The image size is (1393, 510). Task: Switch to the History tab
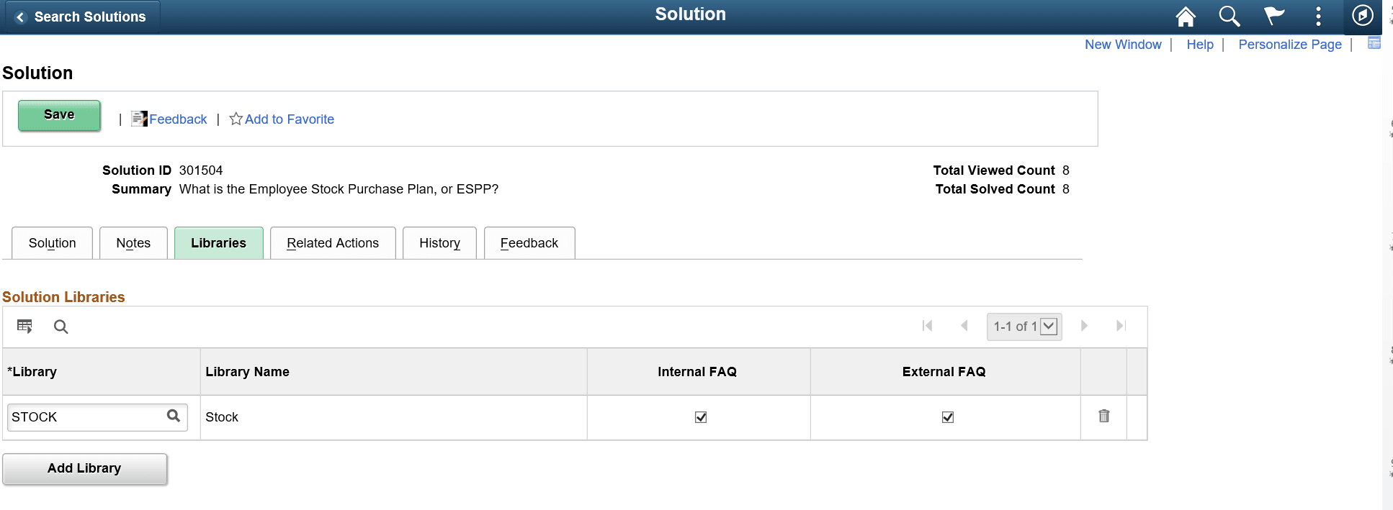[439, 243]
